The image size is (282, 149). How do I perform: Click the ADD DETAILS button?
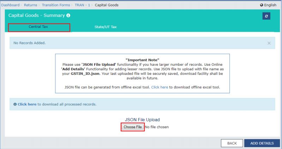coord(262,143)
